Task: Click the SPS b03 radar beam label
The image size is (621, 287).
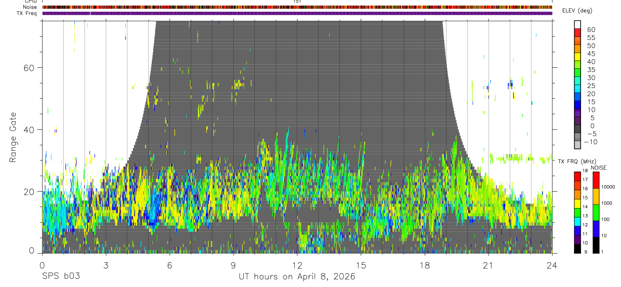Action: click(x=60, y=276)
